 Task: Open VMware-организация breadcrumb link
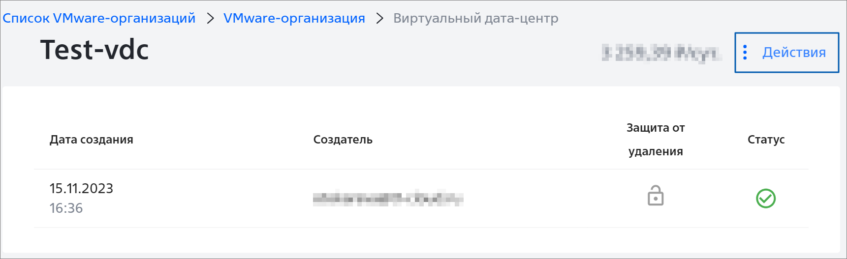294,18
